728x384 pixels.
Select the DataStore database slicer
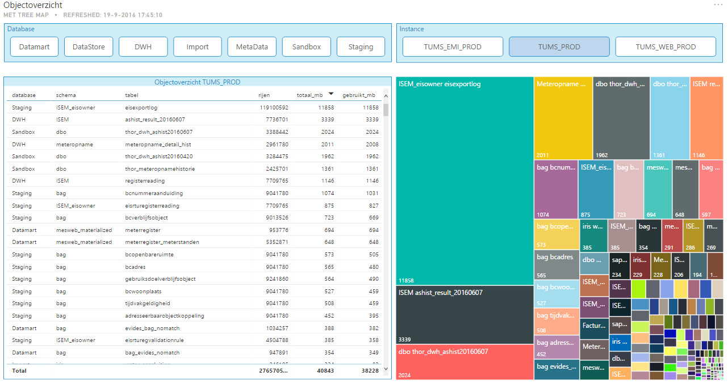89,47
